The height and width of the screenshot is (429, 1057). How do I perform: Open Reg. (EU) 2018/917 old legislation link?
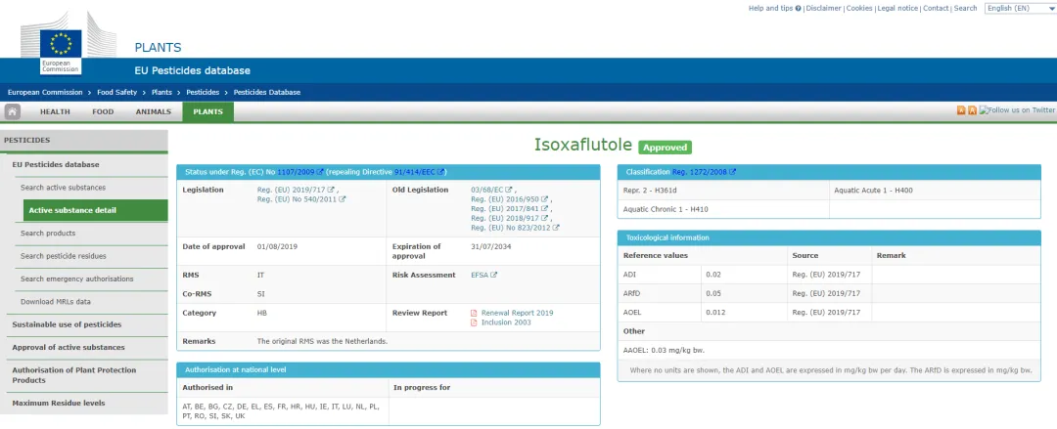click(x=506, y=218)
